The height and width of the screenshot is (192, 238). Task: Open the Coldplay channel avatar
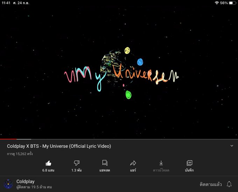8,184
